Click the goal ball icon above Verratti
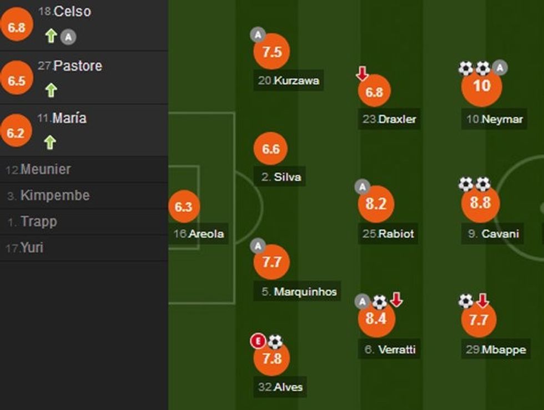The width and height of the screenshot is (544, 410). click(380, 302)
